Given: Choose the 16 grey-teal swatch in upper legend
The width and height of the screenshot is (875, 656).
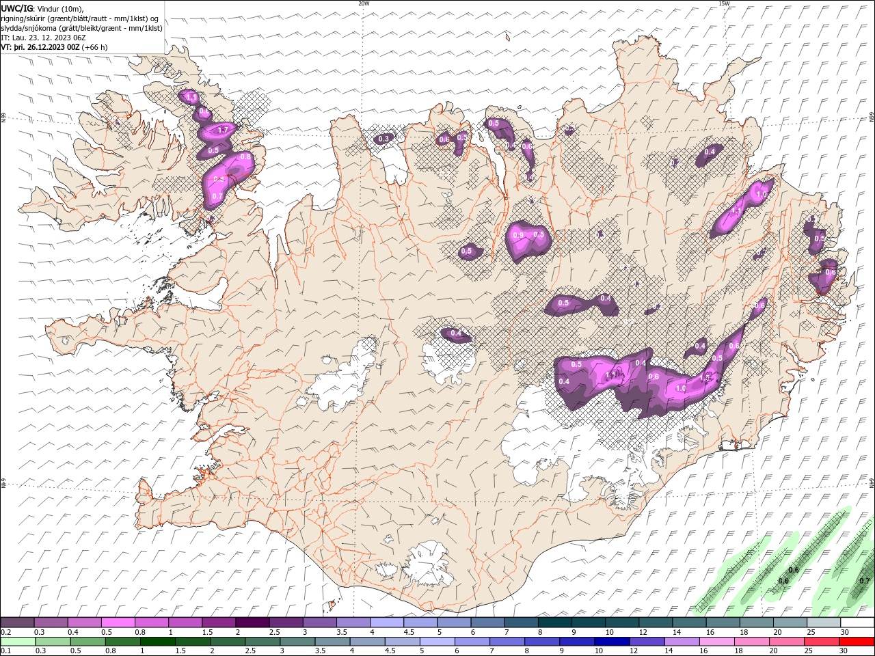Looking at the screenshot, I should (723, 623).
